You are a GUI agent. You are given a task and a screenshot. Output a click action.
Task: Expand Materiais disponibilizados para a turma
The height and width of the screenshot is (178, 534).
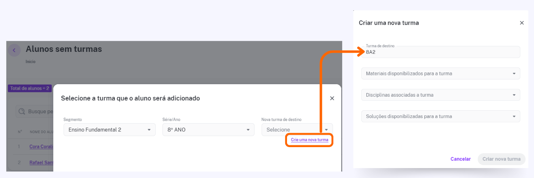(x=441, y=74)
